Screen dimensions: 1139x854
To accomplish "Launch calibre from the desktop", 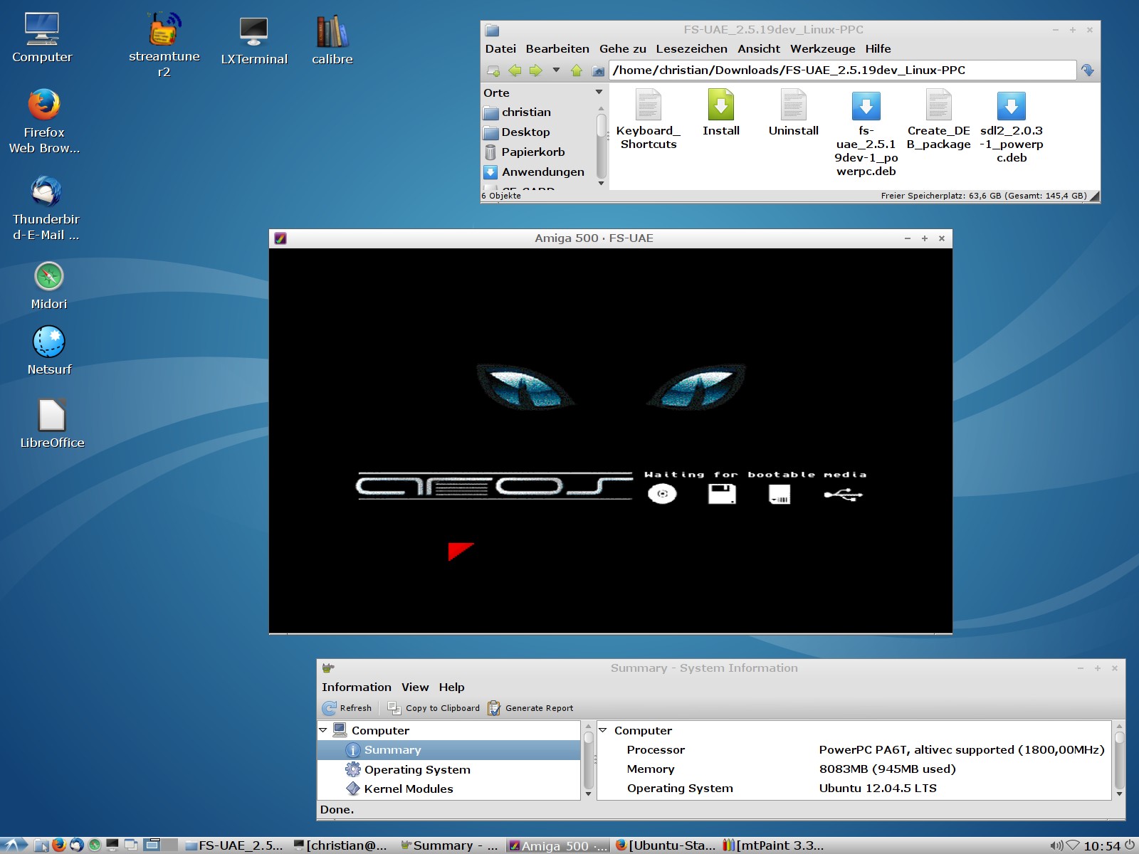I will [332, 33].
